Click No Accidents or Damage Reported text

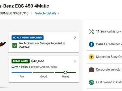[42, 45]
